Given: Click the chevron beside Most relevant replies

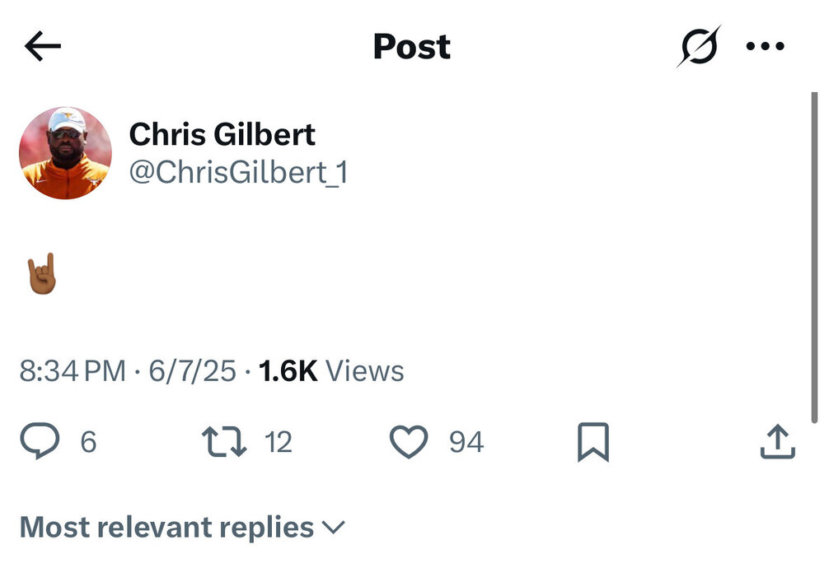Looking at the screenshot, I should [x=334, y=527].
